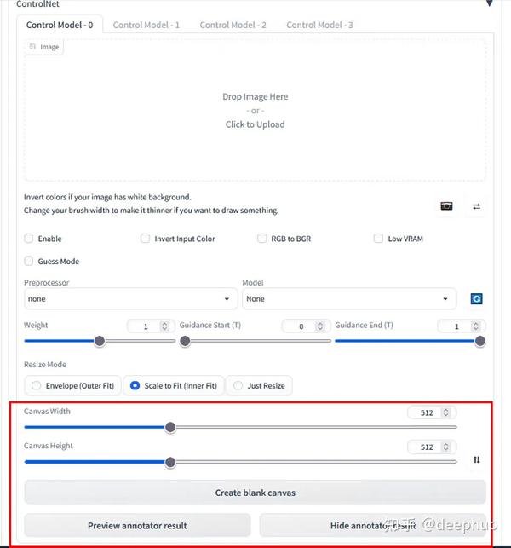Open the Preprocessor dropdown
511x548 pixels.
[131, 299]
